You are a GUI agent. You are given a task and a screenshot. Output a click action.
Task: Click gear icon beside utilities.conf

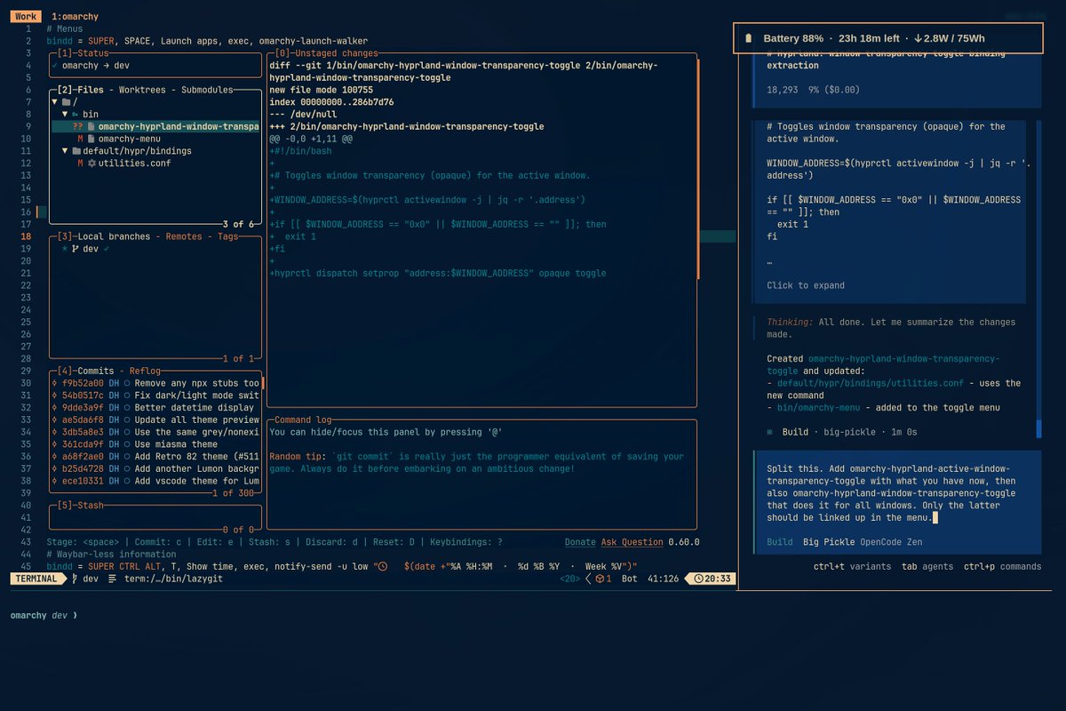pyautogui.click(x=91, y=164)
